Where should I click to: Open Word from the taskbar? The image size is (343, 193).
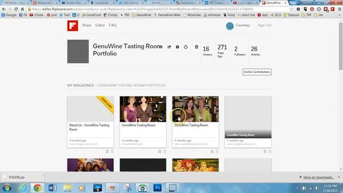tap(53, 188)
